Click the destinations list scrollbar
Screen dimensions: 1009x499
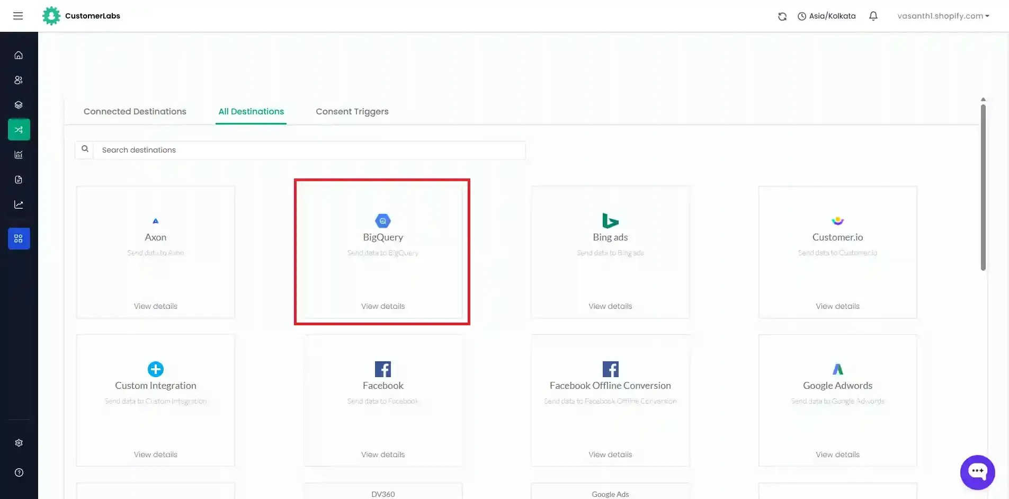tap(983, 186)
